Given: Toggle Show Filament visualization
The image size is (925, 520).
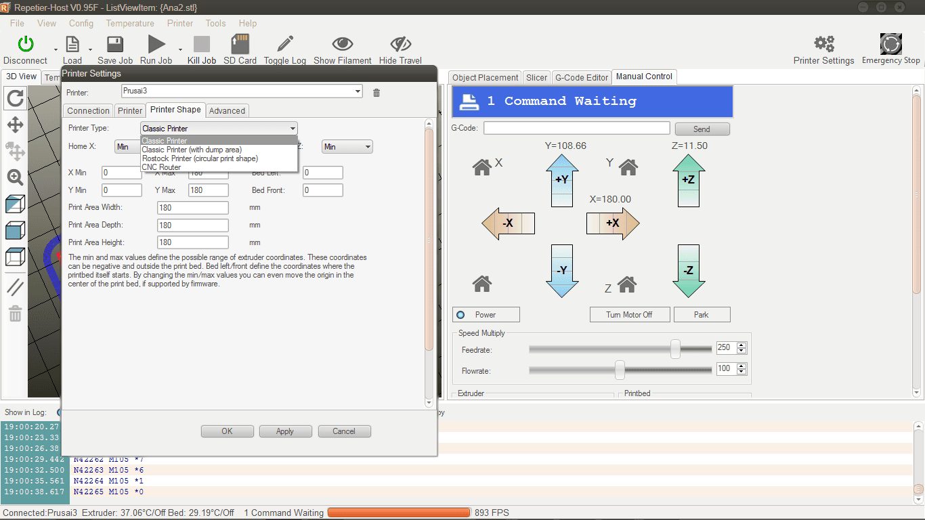Looking at the screenshot, I should click(342, 44).
